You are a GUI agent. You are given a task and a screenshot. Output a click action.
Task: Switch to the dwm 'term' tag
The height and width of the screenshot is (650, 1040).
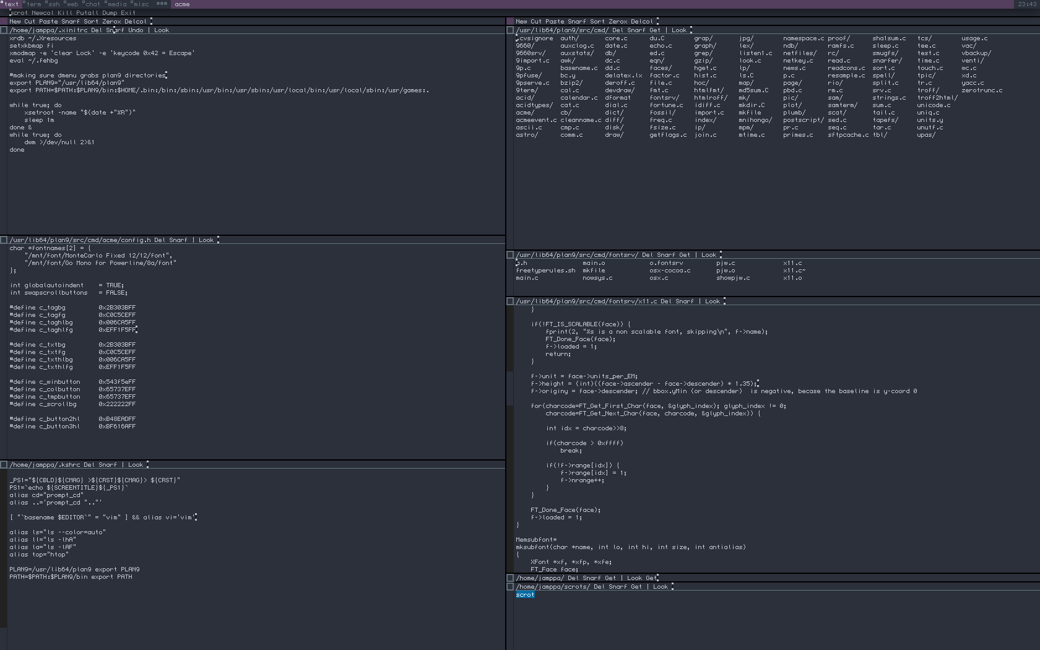pyautogui.click(x=33, y=4)
